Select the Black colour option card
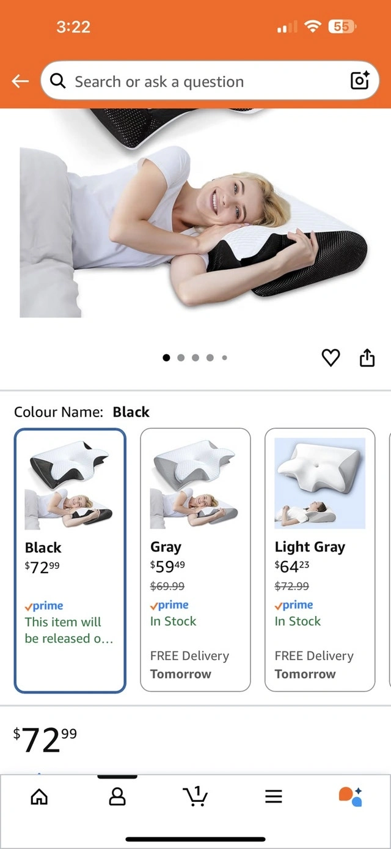 [70, 560]
